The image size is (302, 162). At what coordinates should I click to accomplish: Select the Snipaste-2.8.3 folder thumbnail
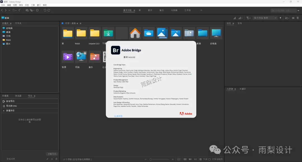click(x=95, y=33)
